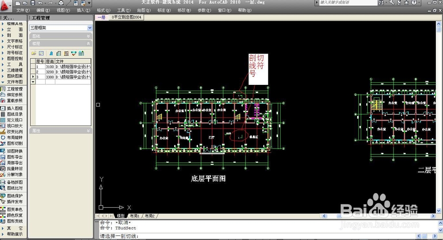The image size is (443, 240).
Task: Open the 插入(I) menu
Action: pos(83,10)
